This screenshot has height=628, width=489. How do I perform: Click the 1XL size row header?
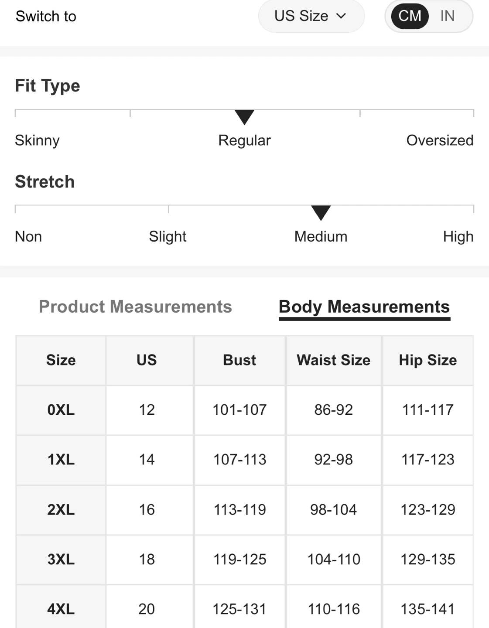point(61,460)
